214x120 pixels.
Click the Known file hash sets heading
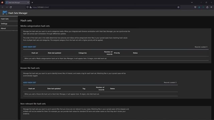point(30,68)
